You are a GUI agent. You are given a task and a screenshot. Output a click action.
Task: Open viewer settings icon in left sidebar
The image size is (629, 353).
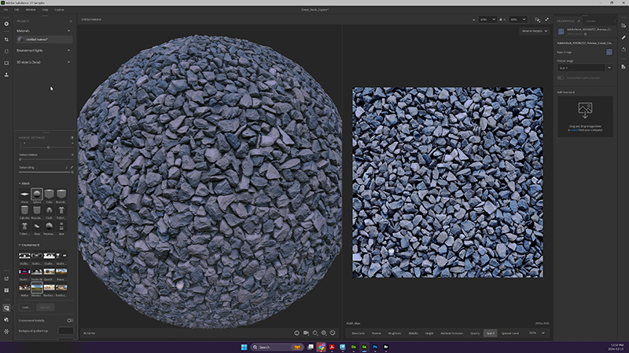click(x=6, y=308)
